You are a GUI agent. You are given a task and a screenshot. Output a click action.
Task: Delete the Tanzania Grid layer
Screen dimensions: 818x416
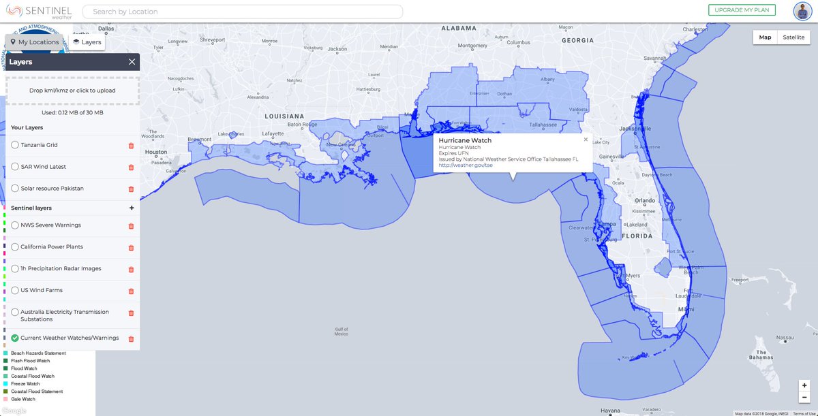pos(130,145)
